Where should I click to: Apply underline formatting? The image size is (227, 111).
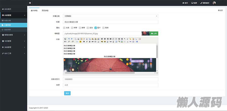coord(90,42)
